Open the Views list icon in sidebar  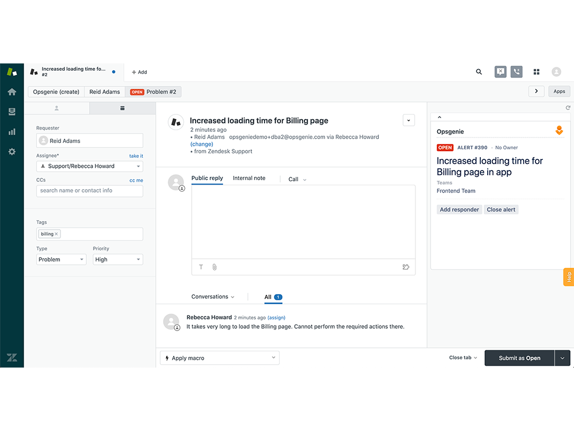[x=12, y=112]
